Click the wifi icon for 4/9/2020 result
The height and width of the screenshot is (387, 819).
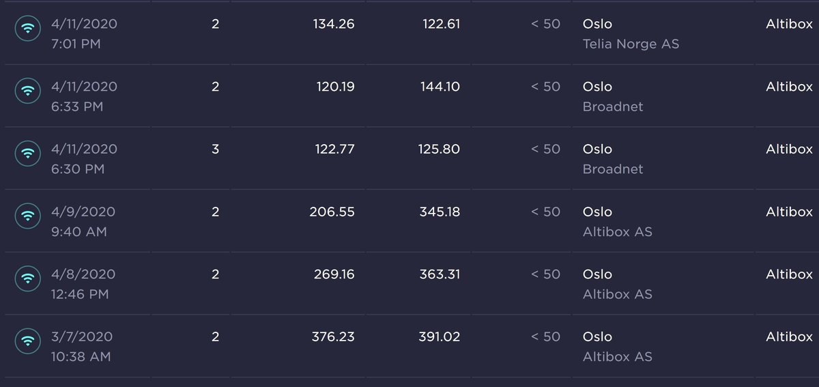coord(28,216)
